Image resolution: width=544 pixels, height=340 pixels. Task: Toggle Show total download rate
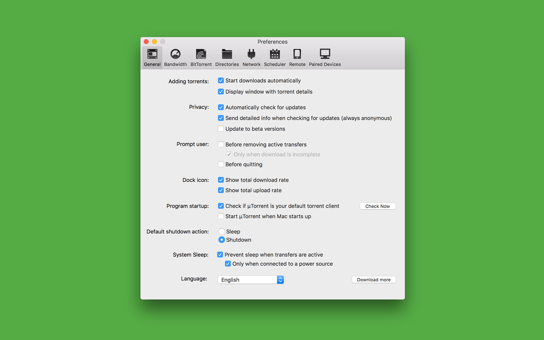[x=221, y=180]
